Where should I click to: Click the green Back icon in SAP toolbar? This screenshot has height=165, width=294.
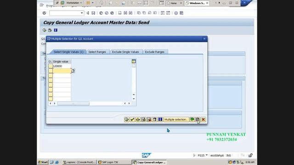click(x=101, y=13)
